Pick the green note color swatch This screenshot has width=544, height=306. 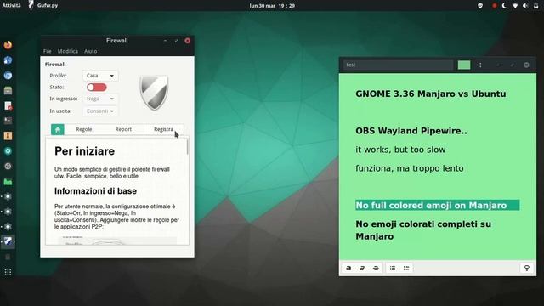(x=464, y=65)
